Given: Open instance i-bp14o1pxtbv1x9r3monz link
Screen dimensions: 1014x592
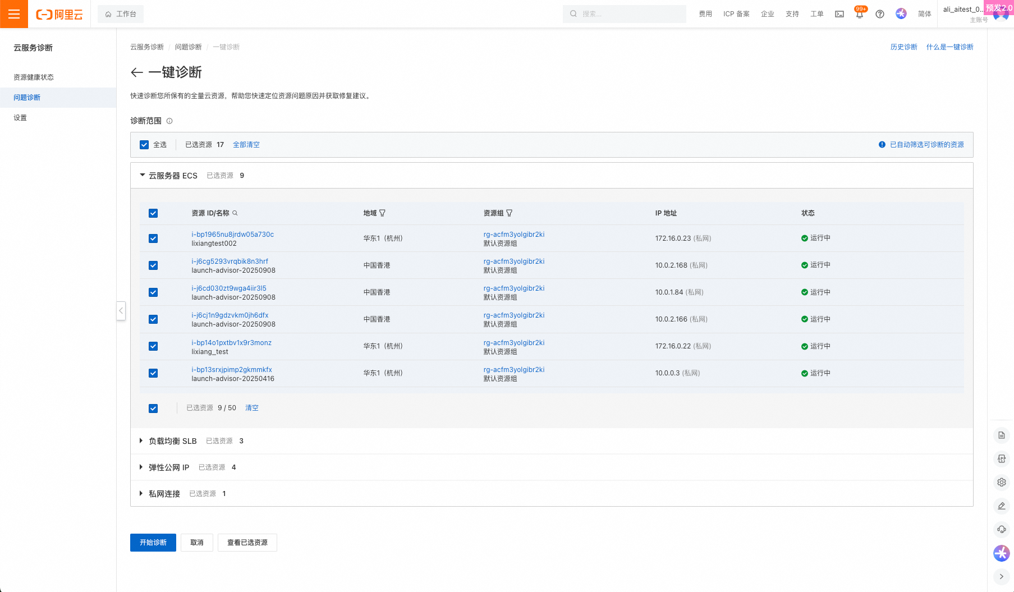Looking at the screenshot, I should coord(232,343).
